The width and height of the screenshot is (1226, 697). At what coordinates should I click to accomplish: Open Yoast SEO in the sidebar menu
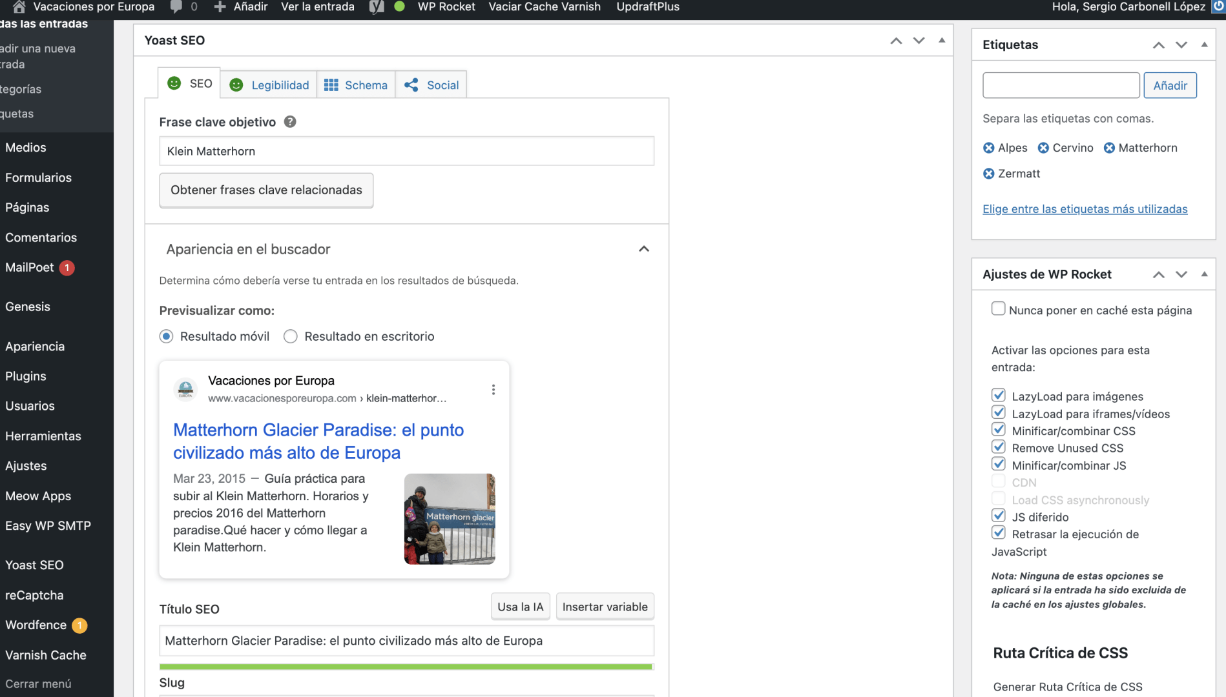pyautogui.click(x=34, y=565)
